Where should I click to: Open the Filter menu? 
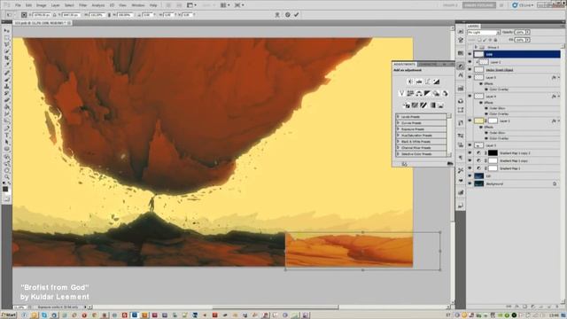tap(82, 5)
